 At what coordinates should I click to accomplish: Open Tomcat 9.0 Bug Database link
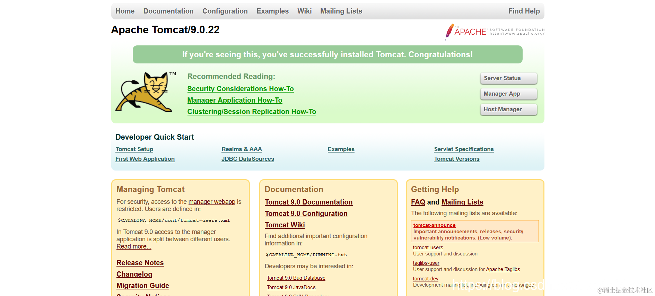(x=296, y=278)
